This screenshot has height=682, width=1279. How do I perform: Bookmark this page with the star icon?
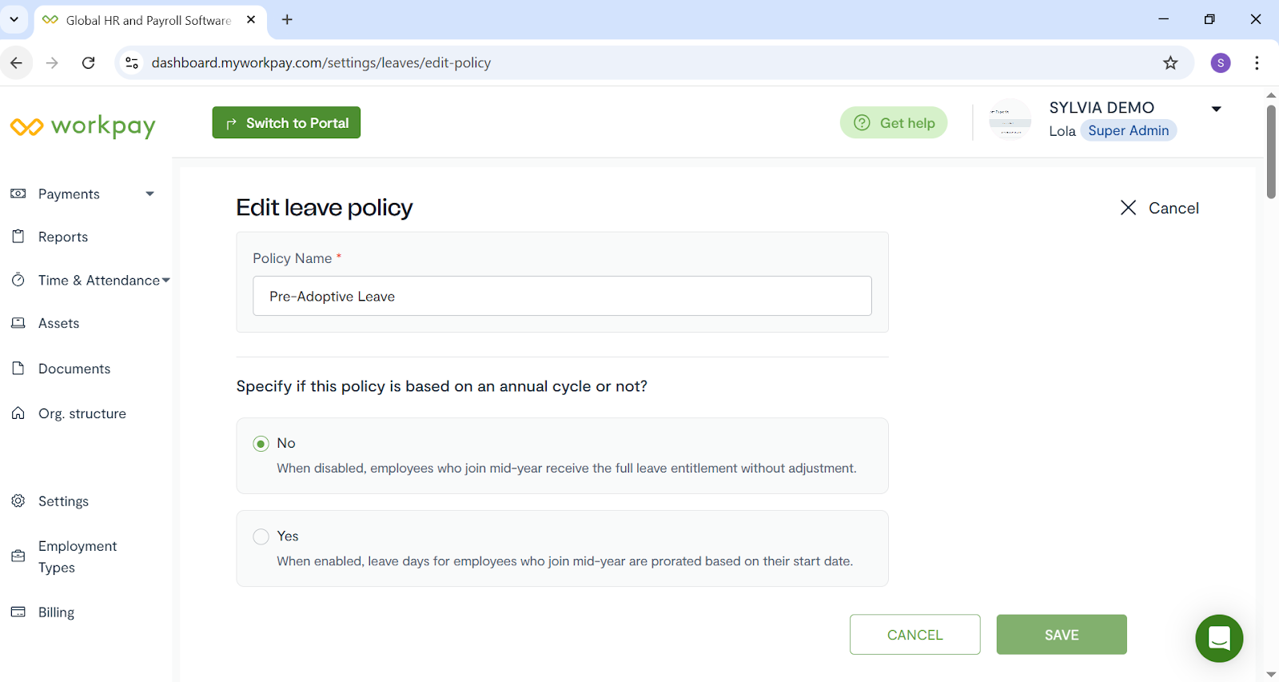click(x=1170, y=63)
